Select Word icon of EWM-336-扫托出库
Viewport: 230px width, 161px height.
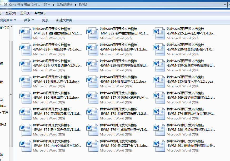(x=25, y=98)
